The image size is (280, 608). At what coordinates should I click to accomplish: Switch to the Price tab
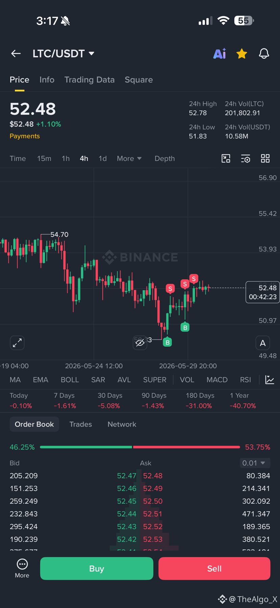click(x=19, y=80)
